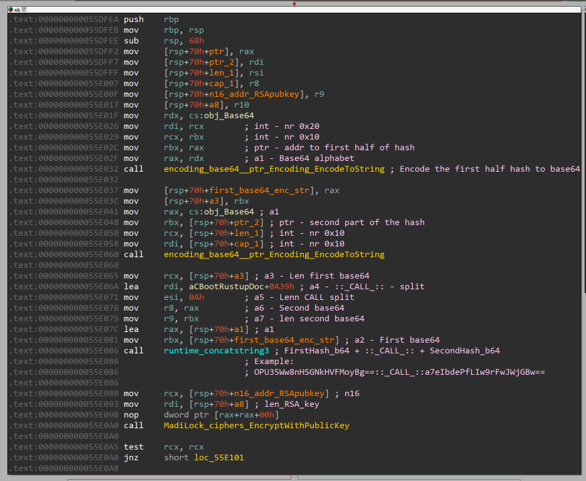
Task: Click [rsp+70h+a1] operand at 55E07C
Action: click(x=219, y=329)
